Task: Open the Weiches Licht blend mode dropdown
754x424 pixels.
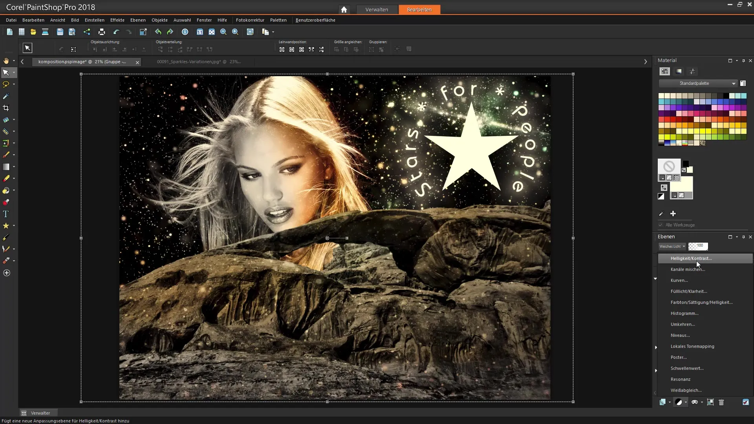Action: click(672, 246)
